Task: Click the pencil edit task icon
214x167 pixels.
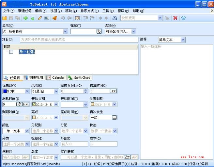Action: (x=40, y=18)
